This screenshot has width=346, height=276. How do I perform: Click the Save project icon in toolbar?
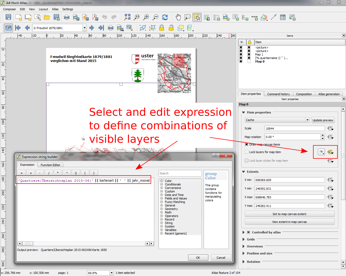point(8,17)
